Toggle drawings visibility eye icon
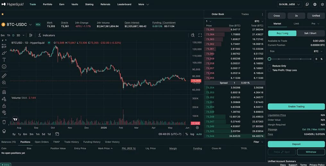 [4, 112]
